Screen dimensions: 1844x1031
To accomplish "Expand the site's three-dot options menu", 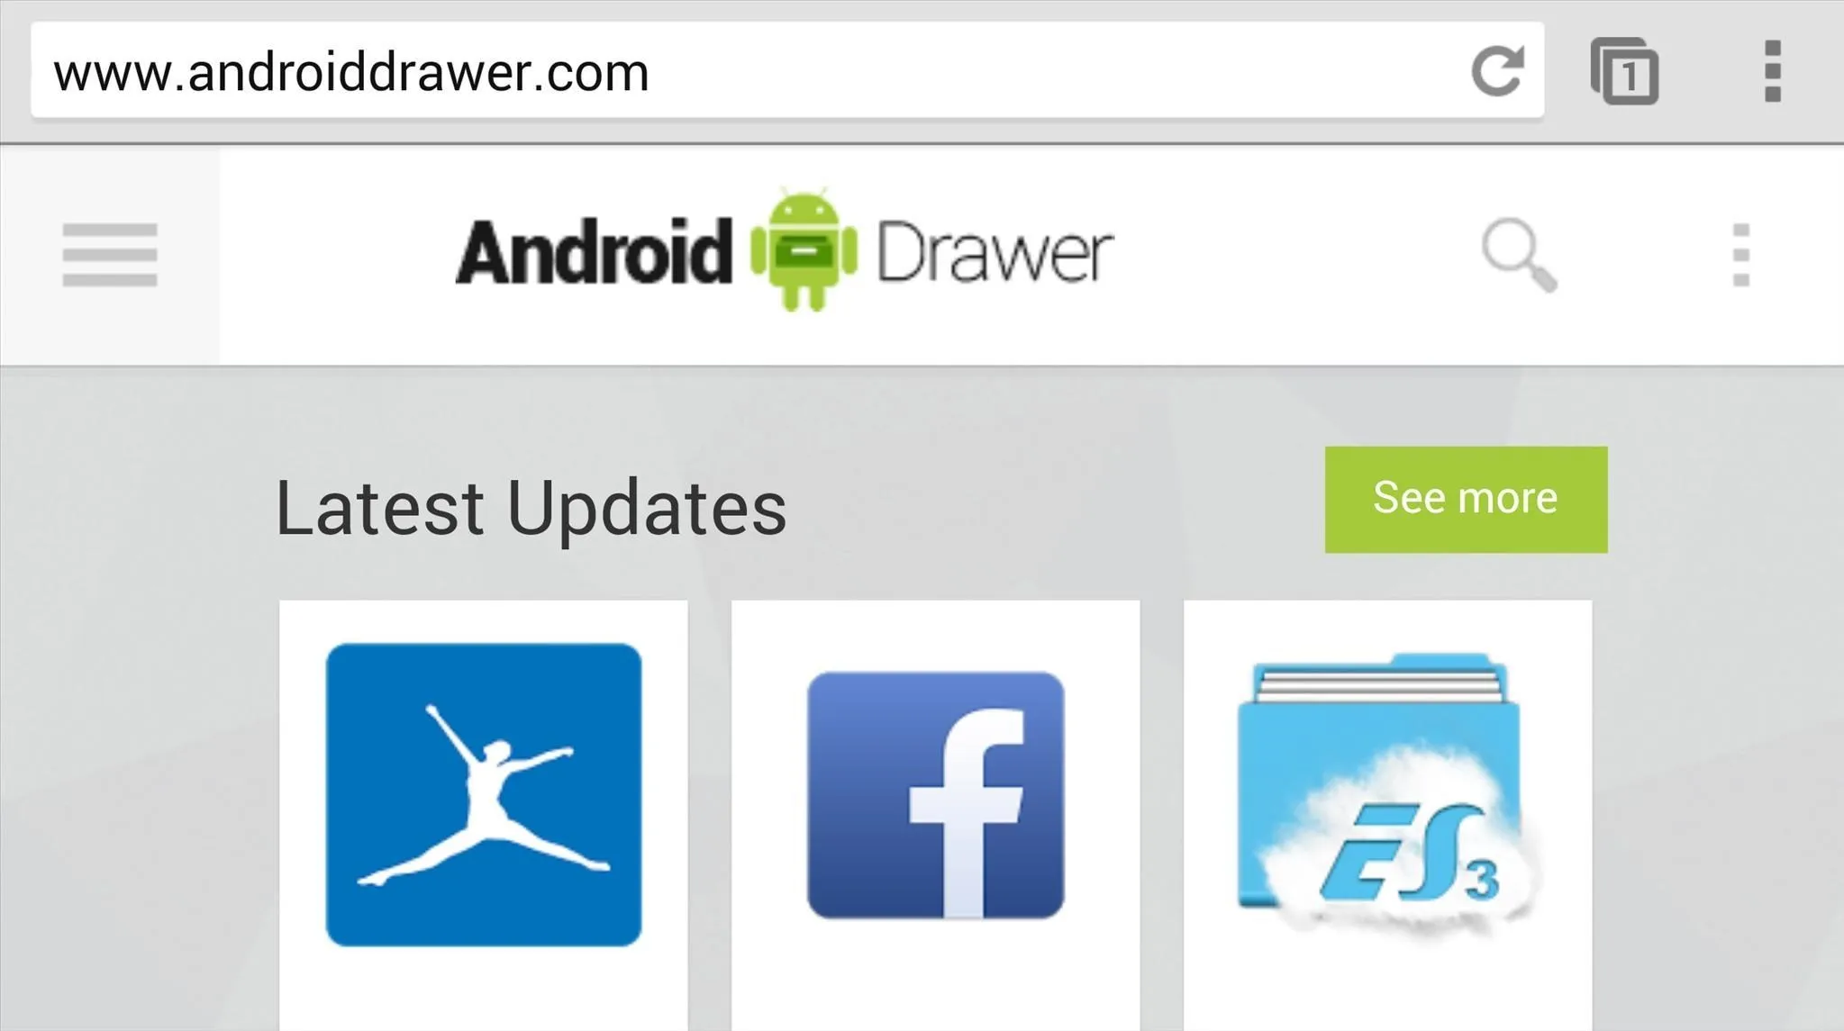I will pyautogui.click(x=1741, y=256).
